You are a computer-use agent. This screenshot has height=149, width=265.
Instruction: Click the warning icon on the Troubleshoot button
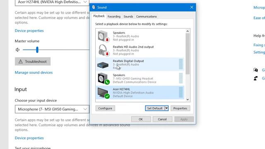tap(21, 62)
